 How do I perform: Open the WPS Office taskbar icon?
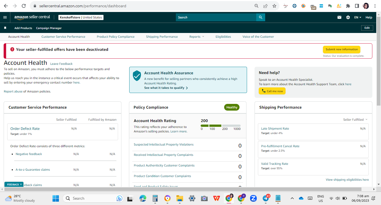(x=216, y=198)
